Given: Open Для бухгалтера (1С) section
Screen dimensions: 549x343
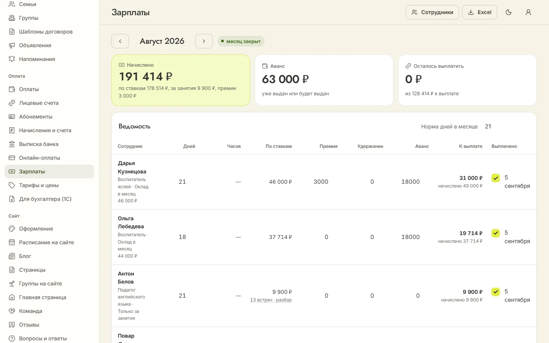Looking at the screenshot, I should tap(49, 199).
